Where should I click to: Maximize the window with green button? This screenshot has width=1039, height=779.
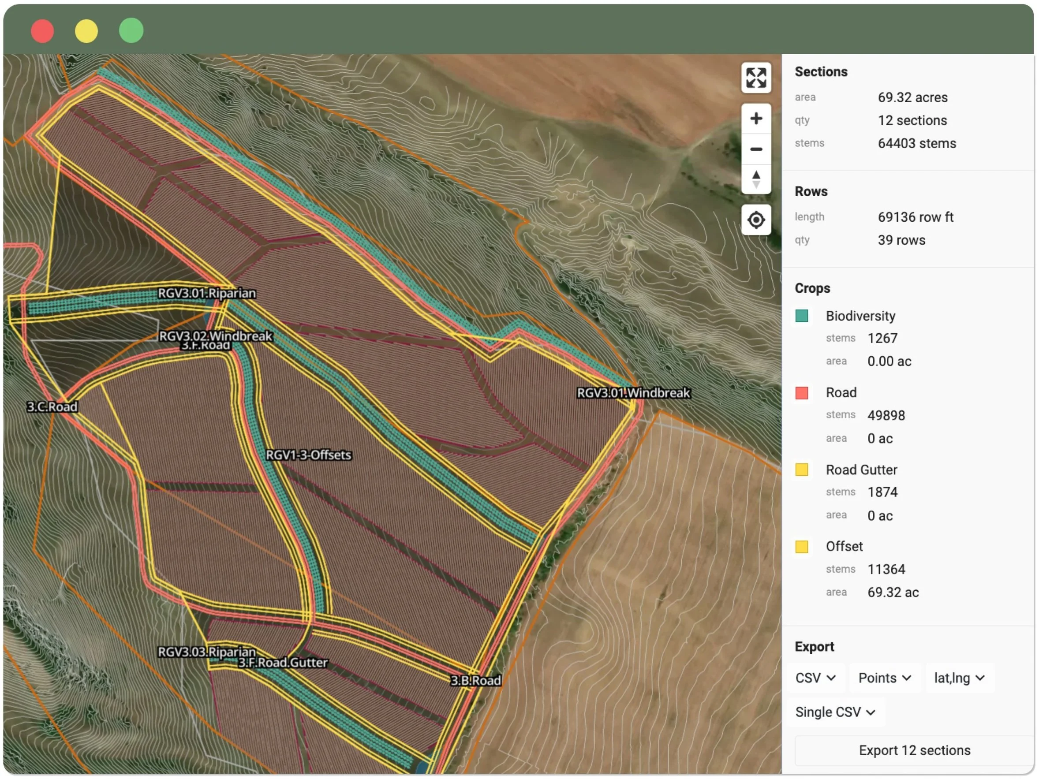pyautogui.click(x=131, y=31)
